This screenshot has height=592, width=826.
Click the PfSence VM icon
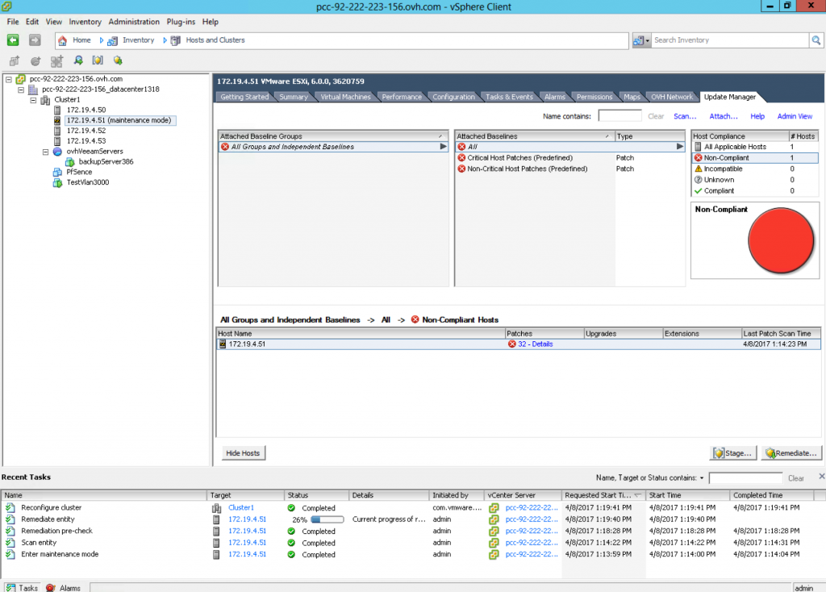tap(57, 173)
